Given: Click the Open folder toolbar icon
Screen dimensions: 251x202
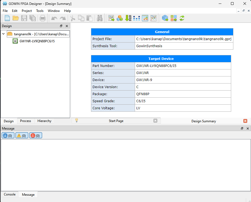Looking at the screenshot, I should point(16,18).
